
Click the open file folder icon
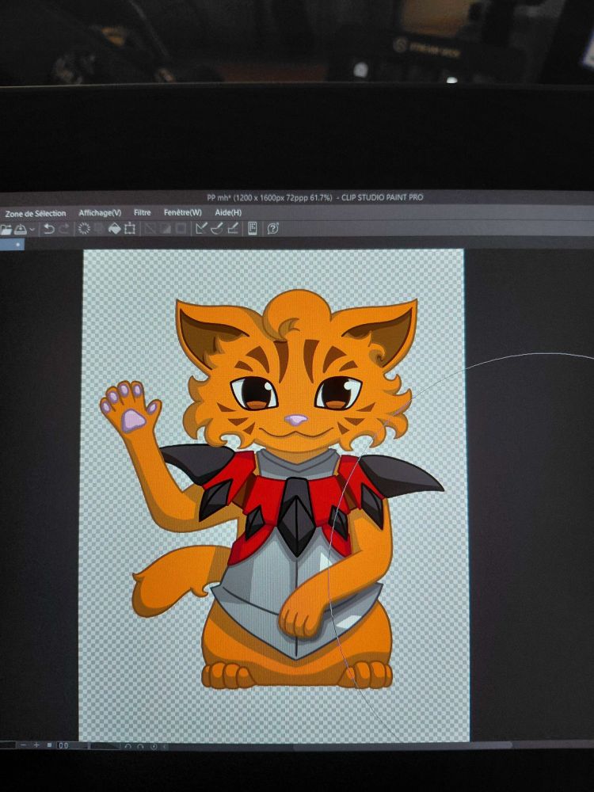pos(6,230)
